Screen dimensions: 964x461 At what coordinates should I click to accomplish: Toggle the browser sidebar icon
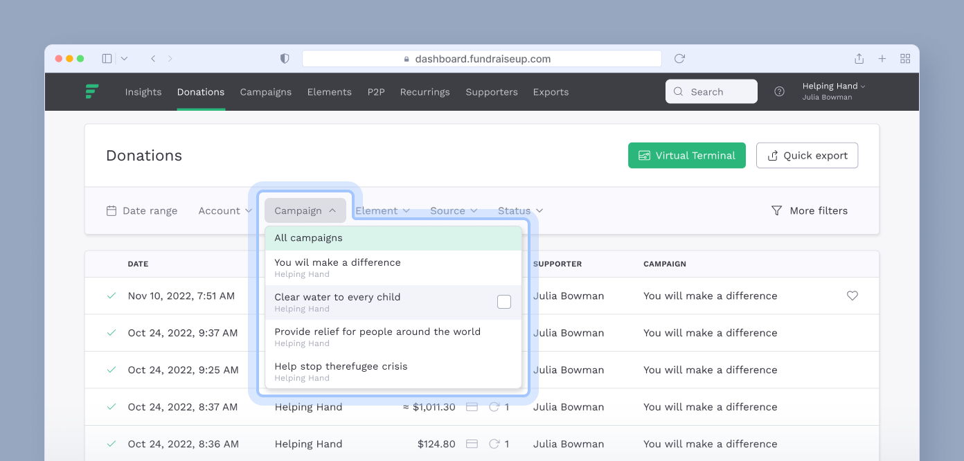point(107,59)
